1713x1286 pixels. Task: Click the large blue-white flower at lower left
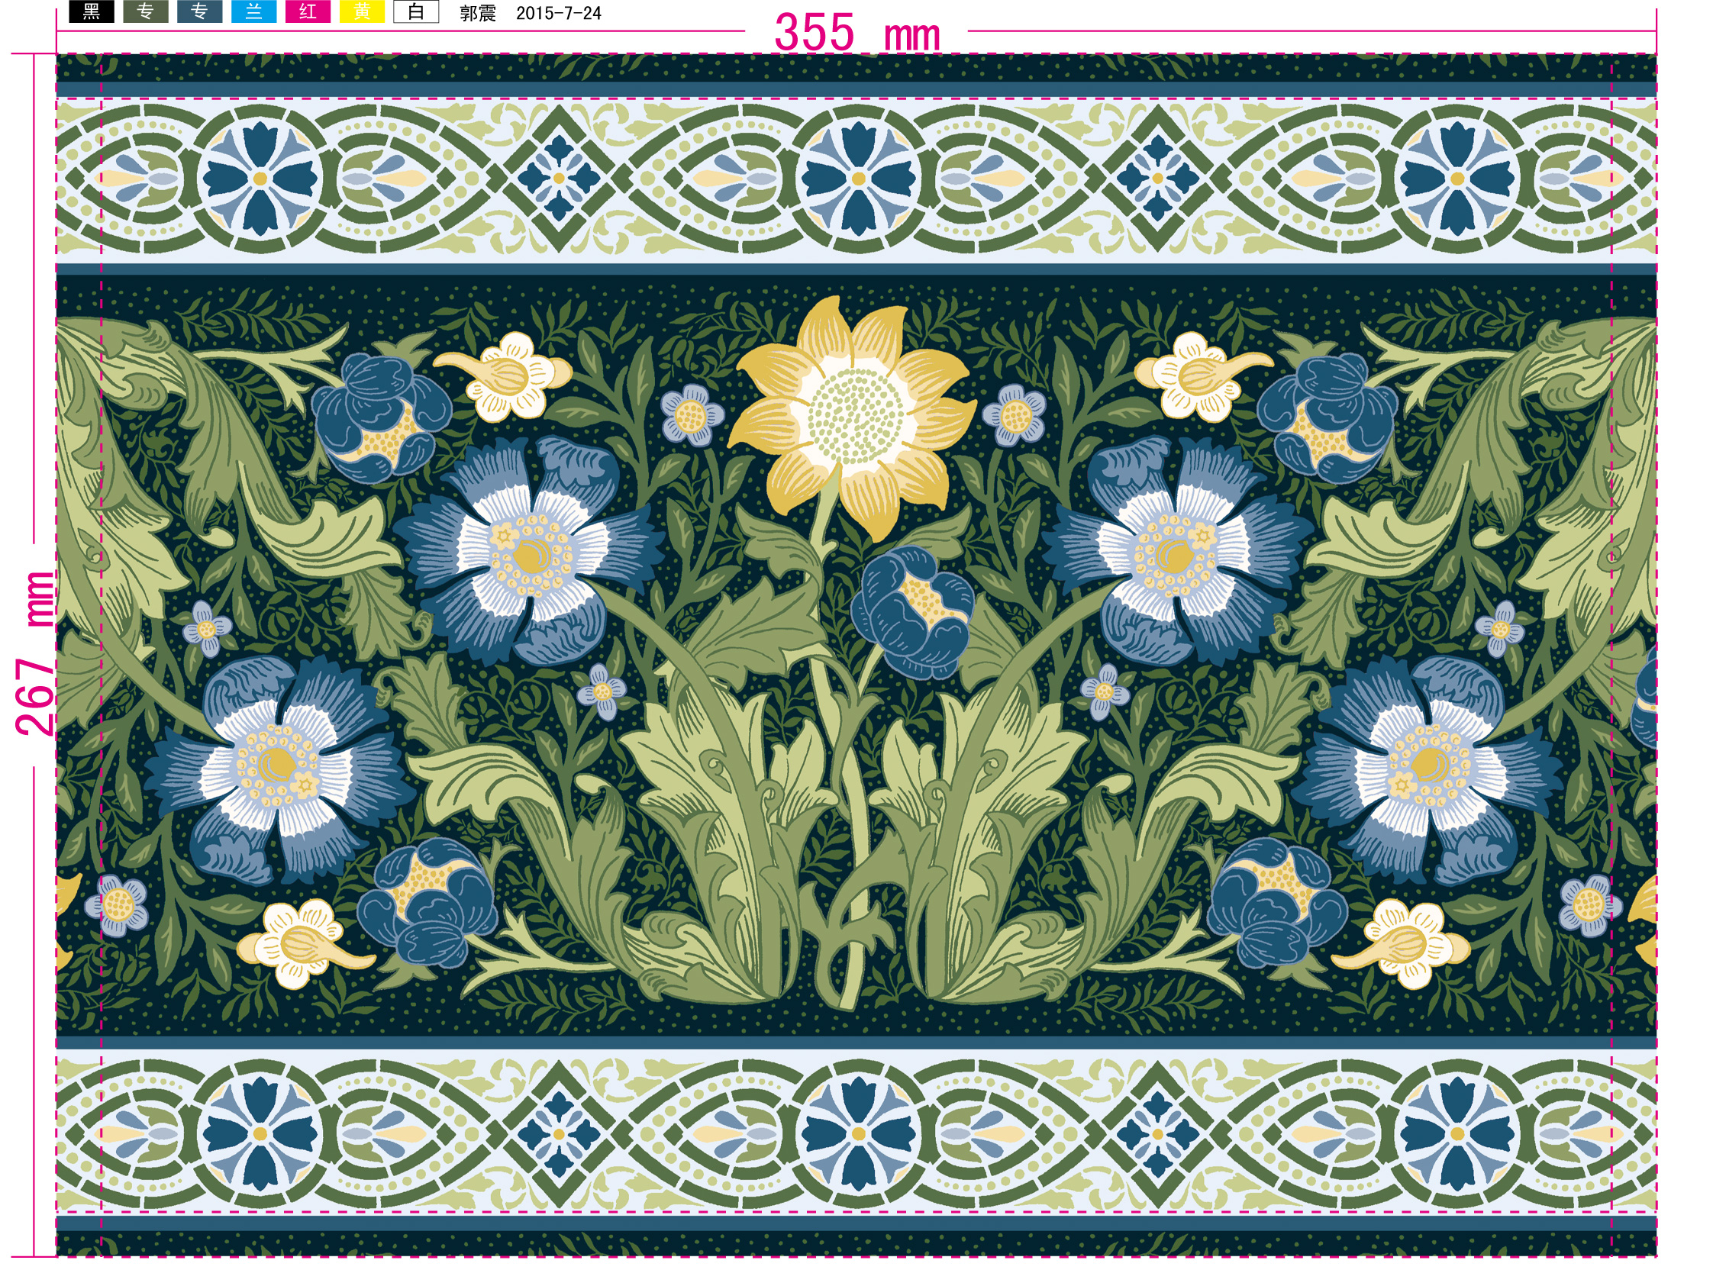point(280,765)
